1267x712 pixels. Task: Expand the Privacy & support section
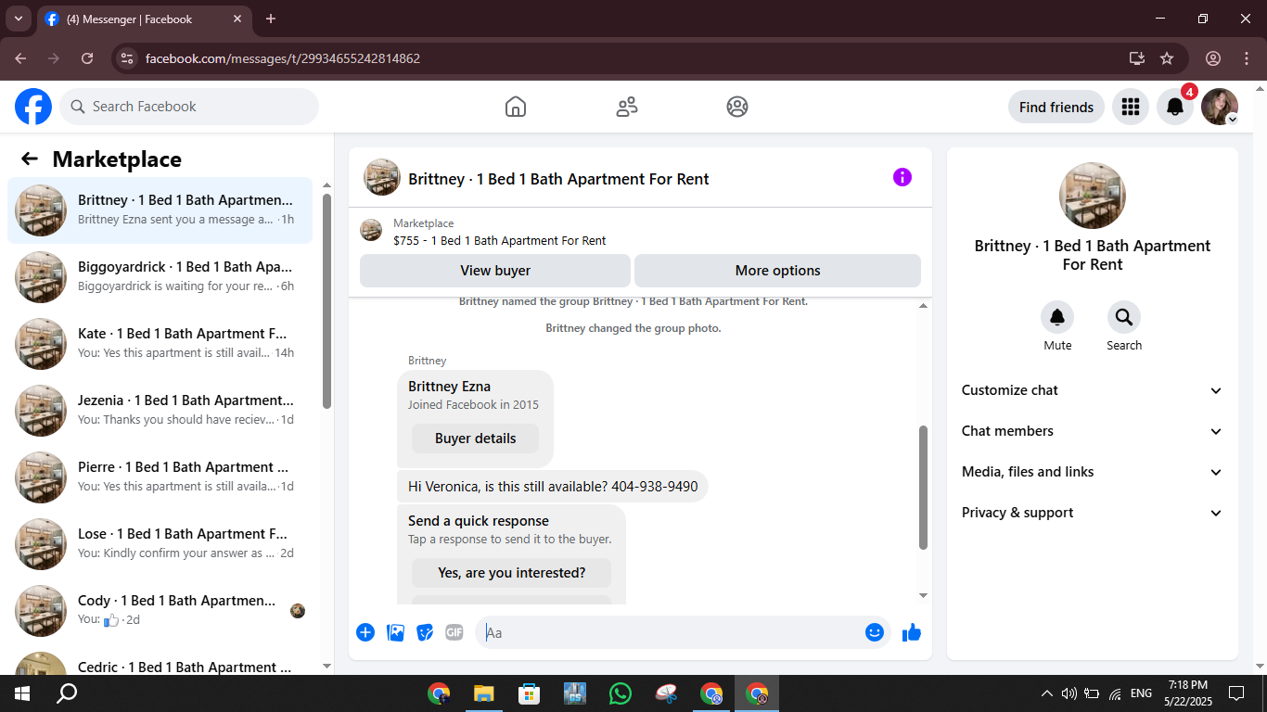click(1093, 513)
